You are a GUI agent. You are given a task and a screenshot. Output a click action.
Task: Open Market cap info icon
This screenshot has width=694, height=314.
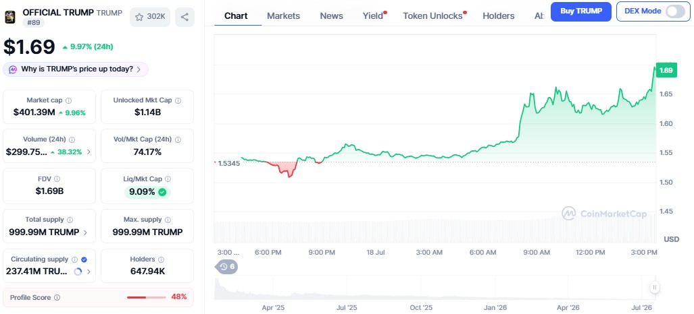(x=69, y=100)
